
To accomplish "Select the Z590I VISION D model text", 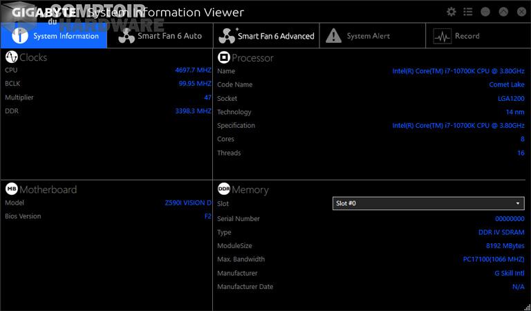I will tap(188, 202).
